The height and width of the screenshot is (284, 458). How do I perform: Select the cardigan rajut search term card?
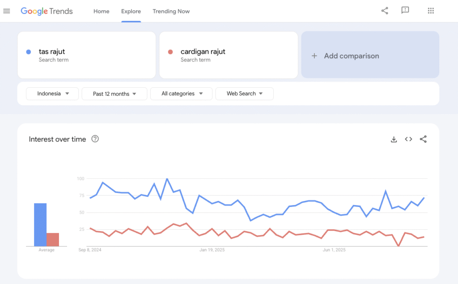[229, 55]
